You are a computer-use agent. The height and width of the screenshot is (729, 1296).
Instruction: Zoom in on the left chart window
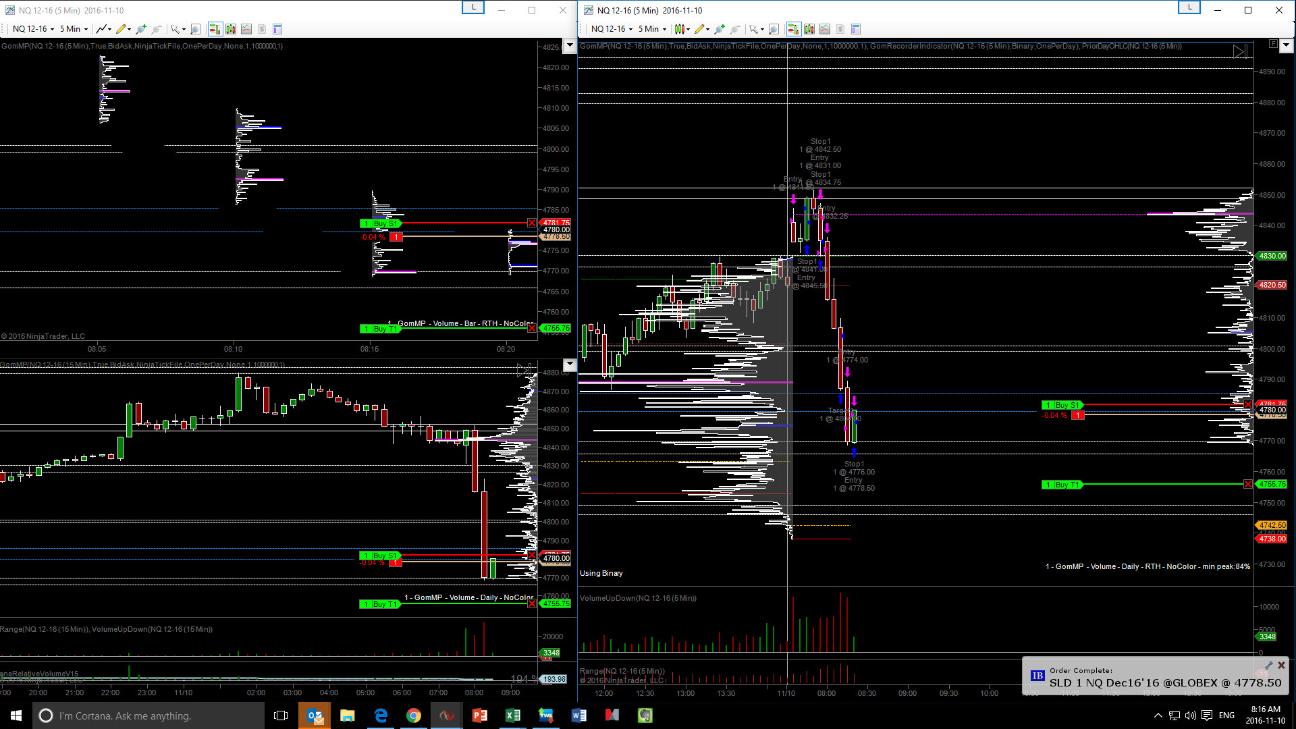pyautogui.click(x=140, y=29)
